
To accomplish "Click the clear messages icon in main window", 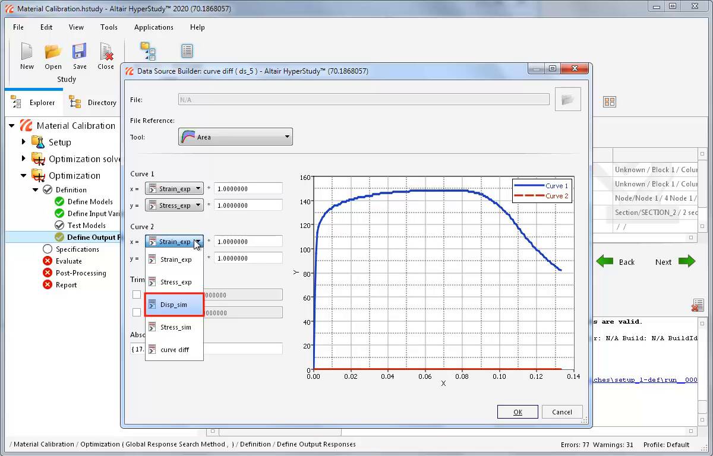I will point(698,305).
